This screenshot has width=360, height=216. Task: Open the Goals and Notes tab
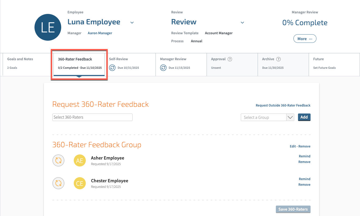point(28,65)
